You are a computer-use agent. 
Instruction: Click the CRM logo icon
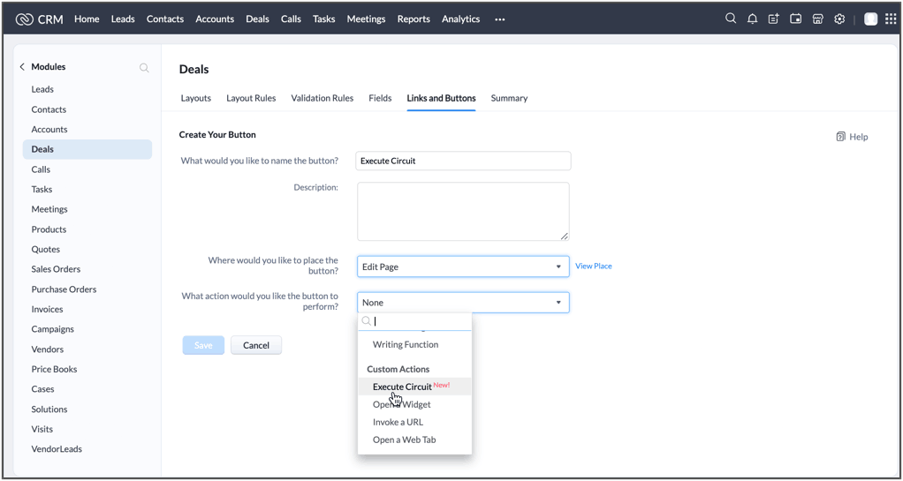(x=25, y=19)
